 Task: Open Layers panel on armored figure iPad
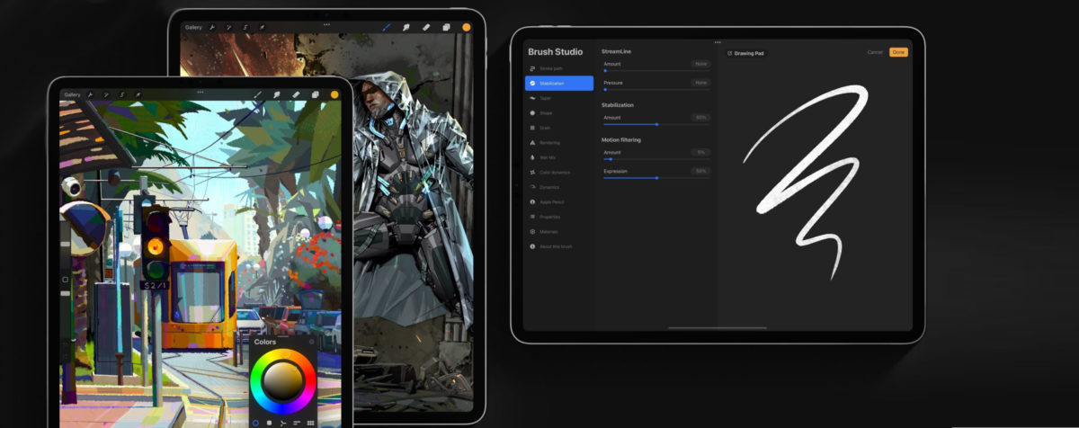point(446,27)
